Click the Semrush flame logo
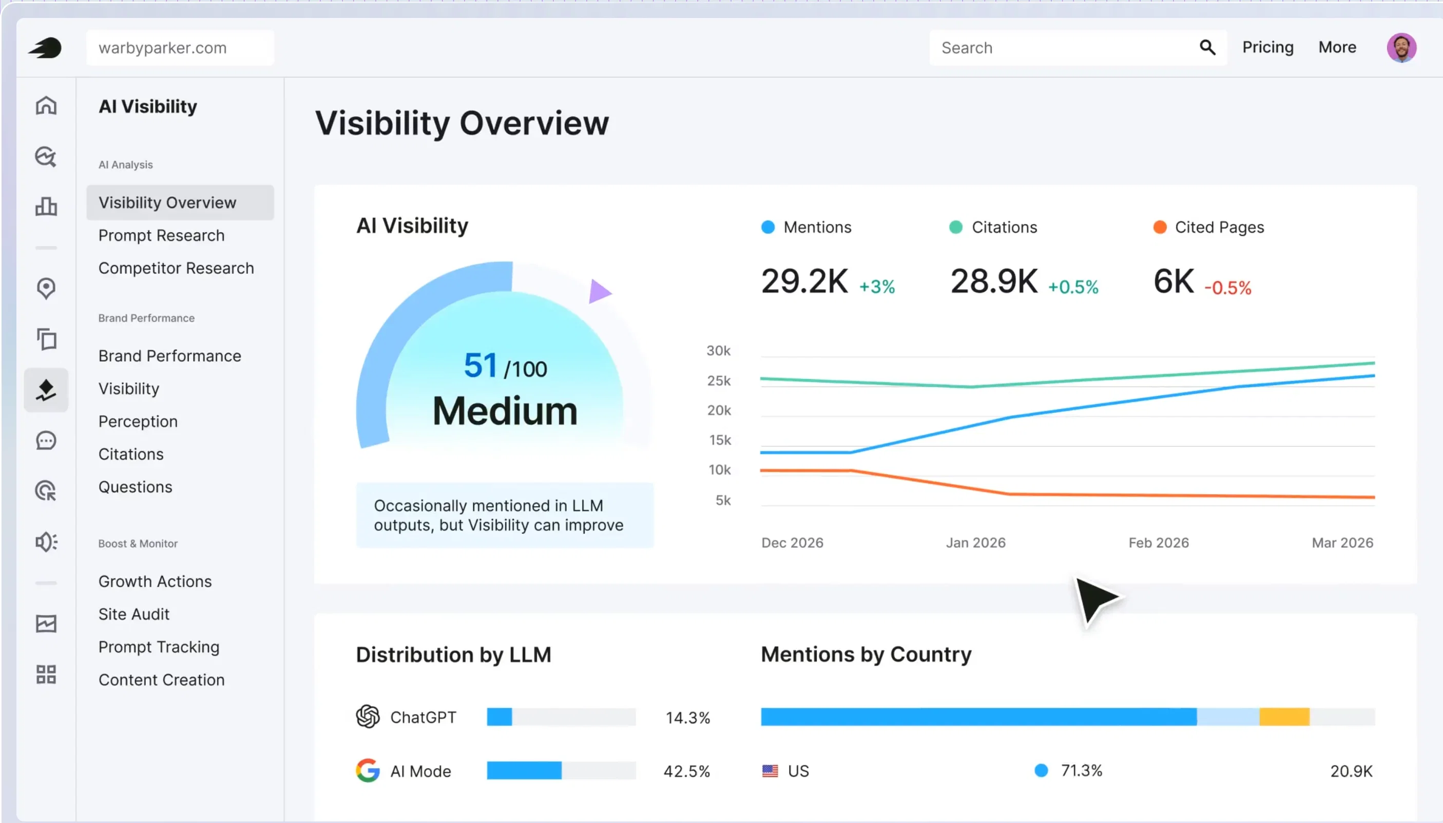Screen dimensions: 1443x823 (45, 48)
